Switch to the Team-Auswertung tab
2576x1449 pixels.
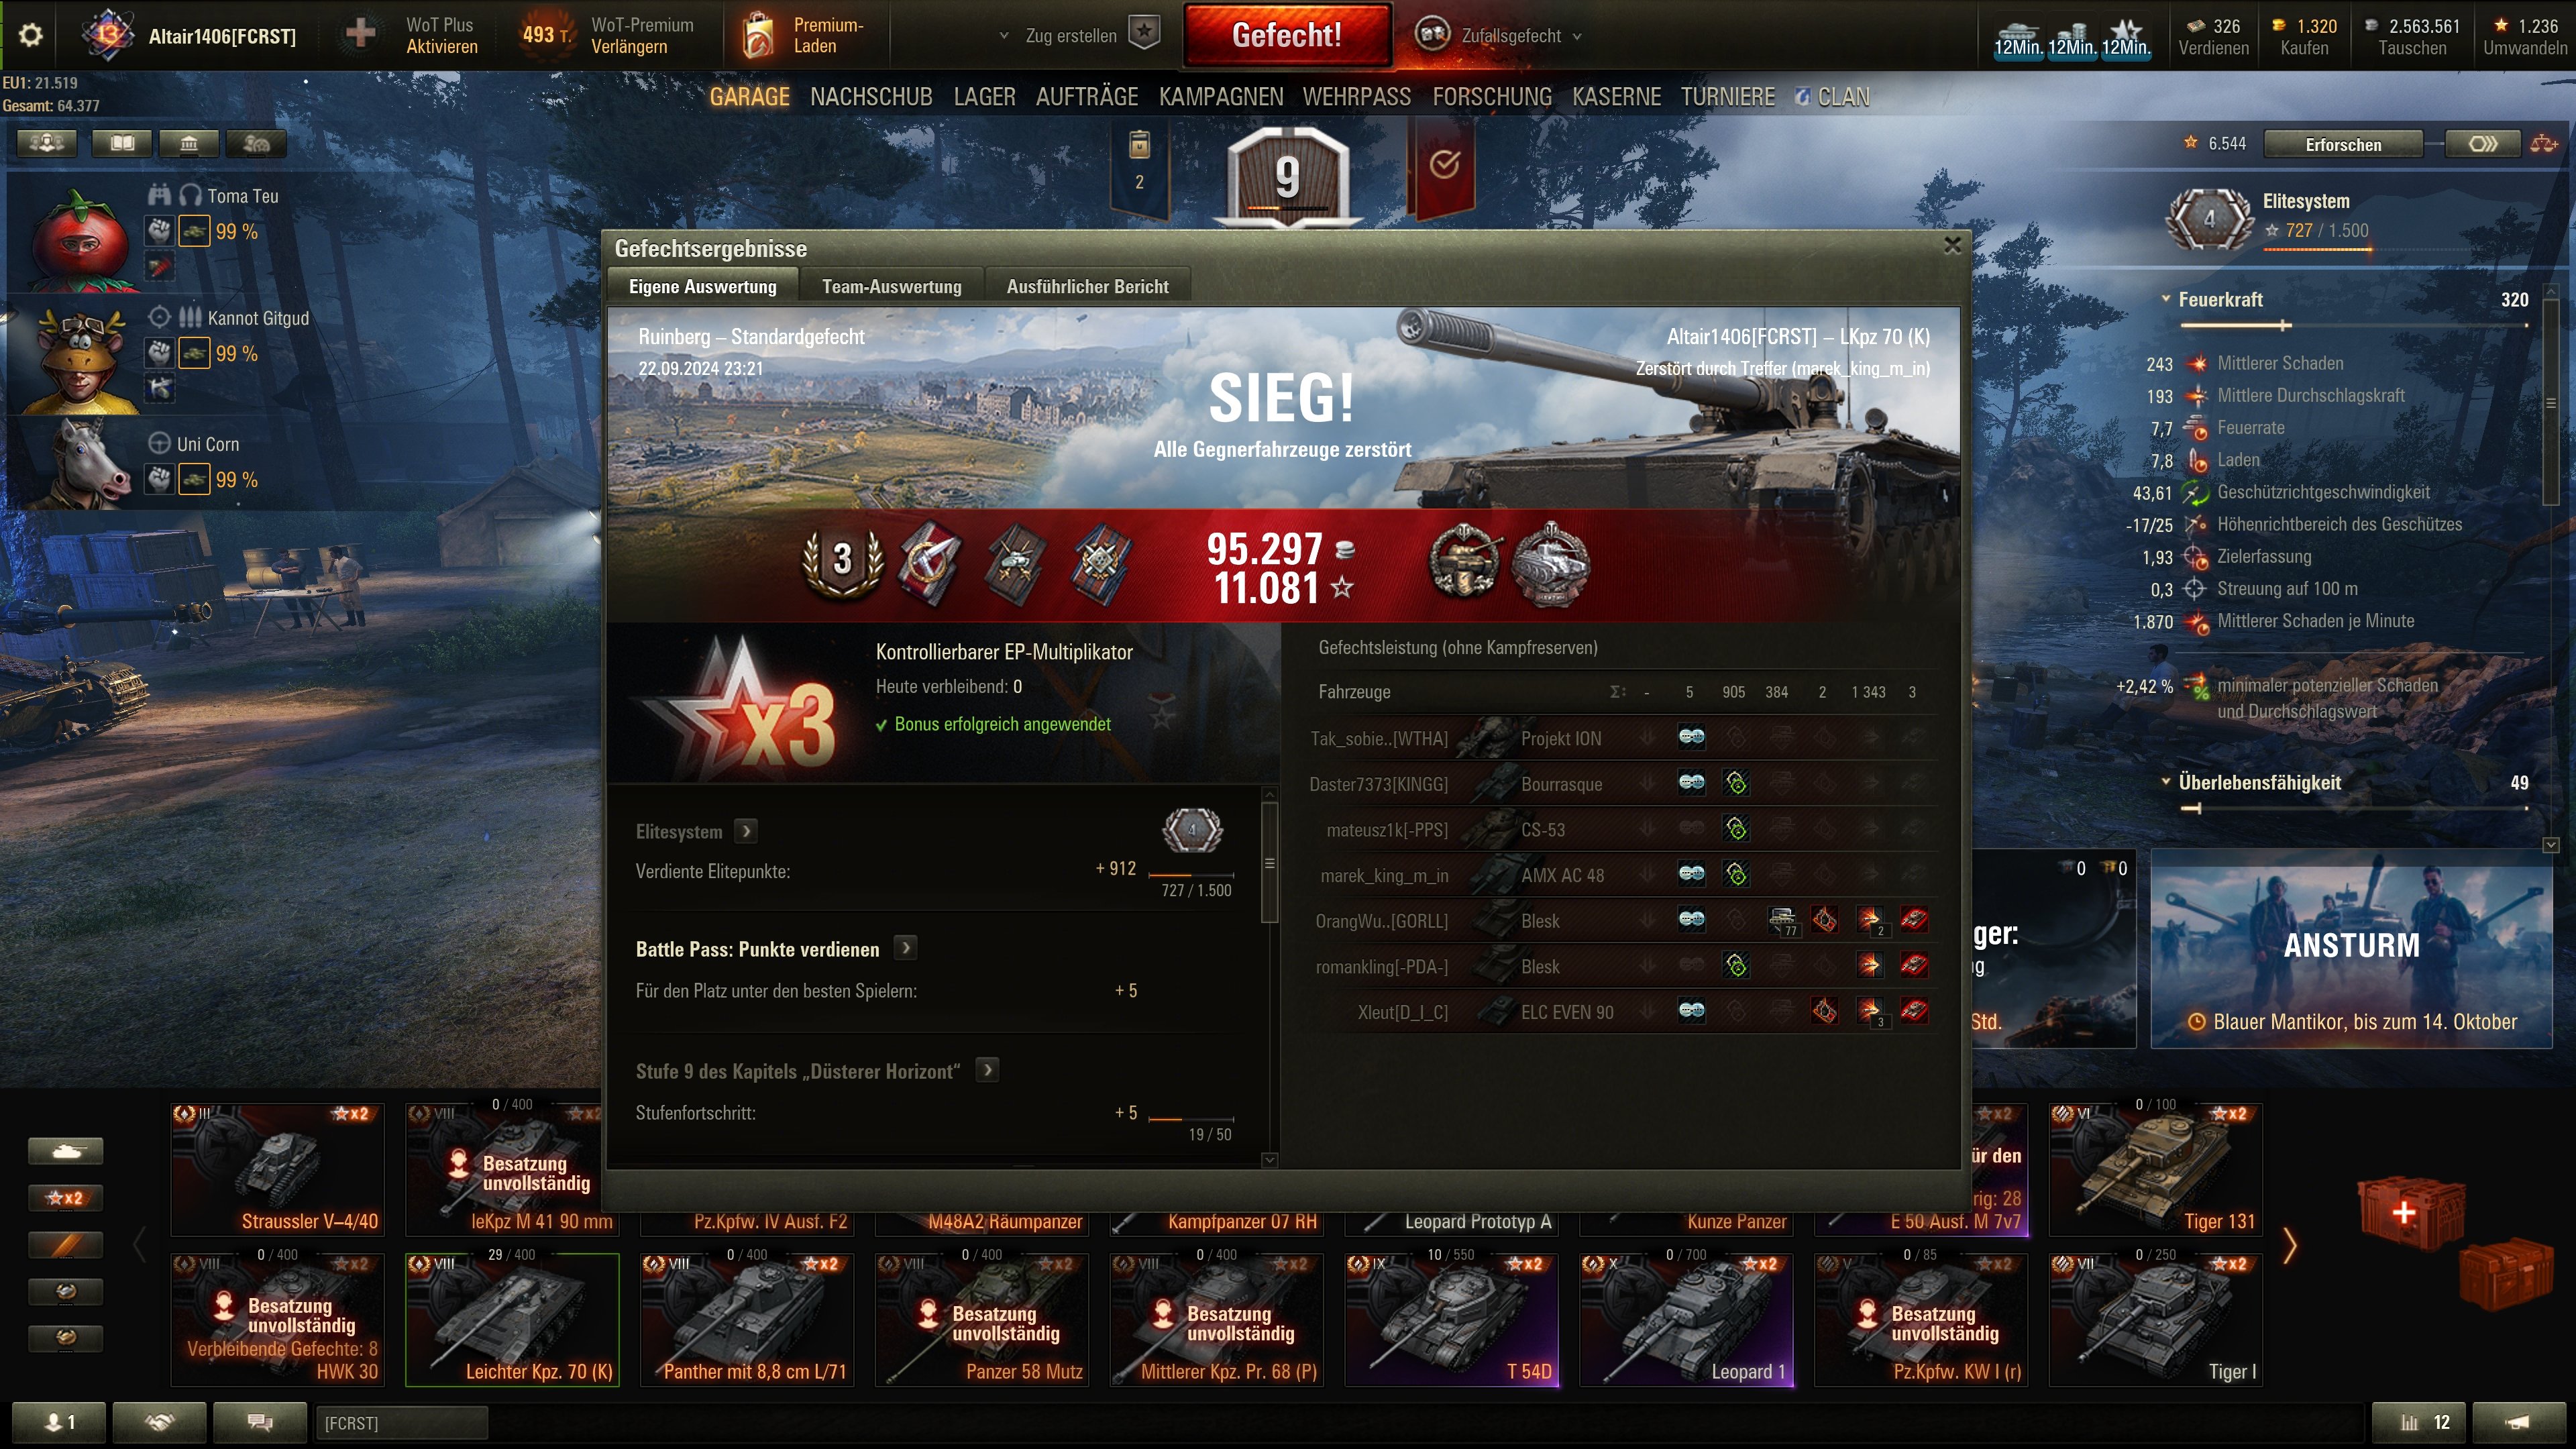[x=891, y=287]
